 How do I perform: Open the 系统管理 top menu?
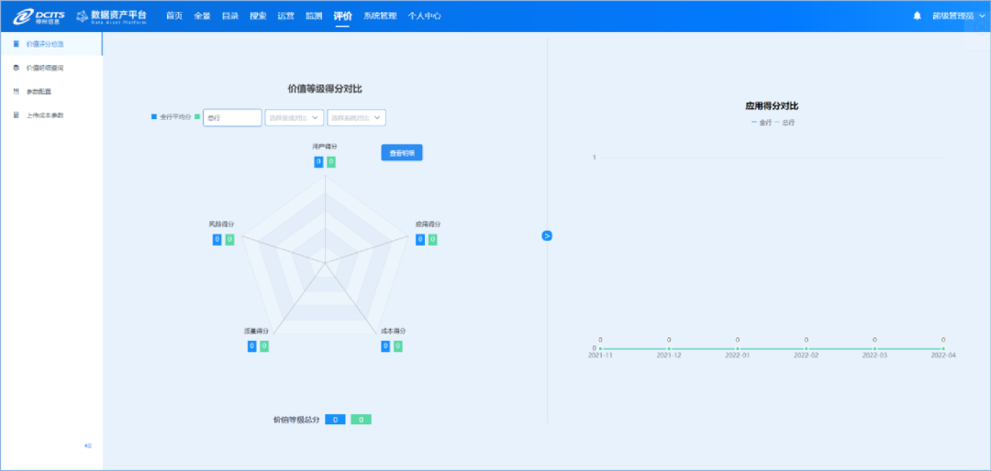(x=380, y=16)
